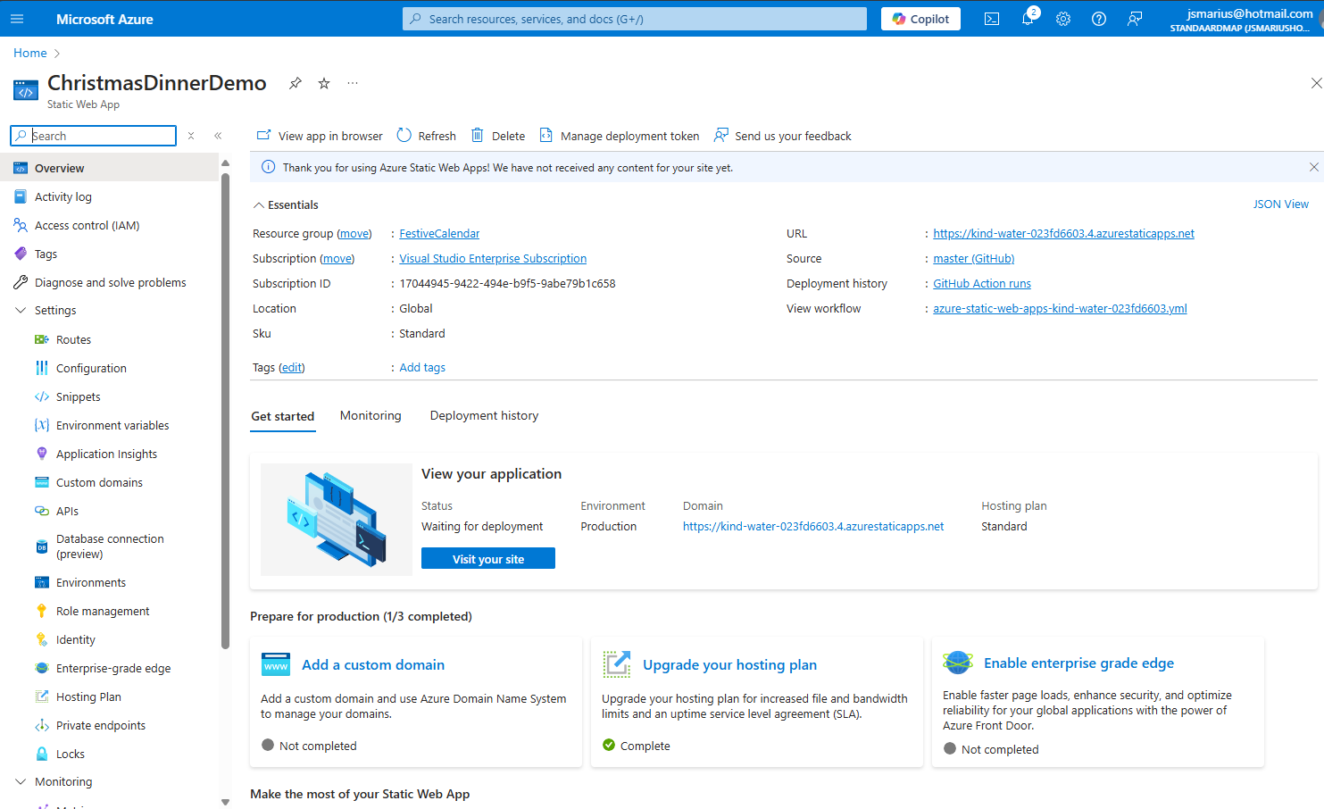1324x809 pixels.
Task: Open Visual Studio Enterprise Subscription link
Action: 493,259
